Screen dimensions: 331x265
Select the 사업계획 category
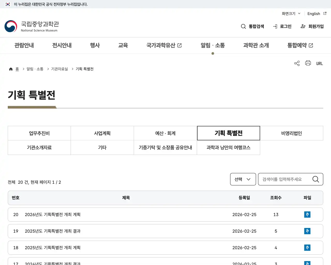pyautogui.click(x=102, y=133)
